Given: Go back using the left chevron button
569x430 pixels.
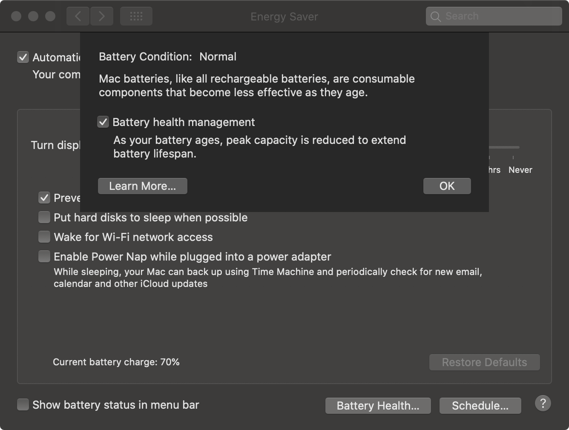Looking at the screenshot, I should click(x=78, y=17).
